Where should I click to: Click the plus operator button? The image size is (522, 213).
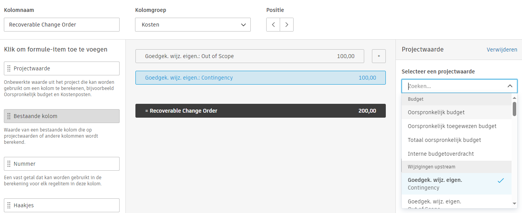pyautogui.click(x=378, y=56)
